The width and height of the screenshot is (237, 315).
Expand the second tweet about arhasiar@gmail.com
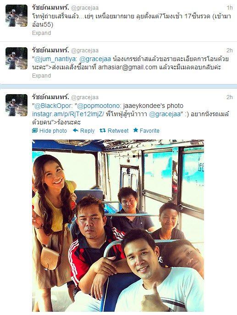tap(42, 76)
